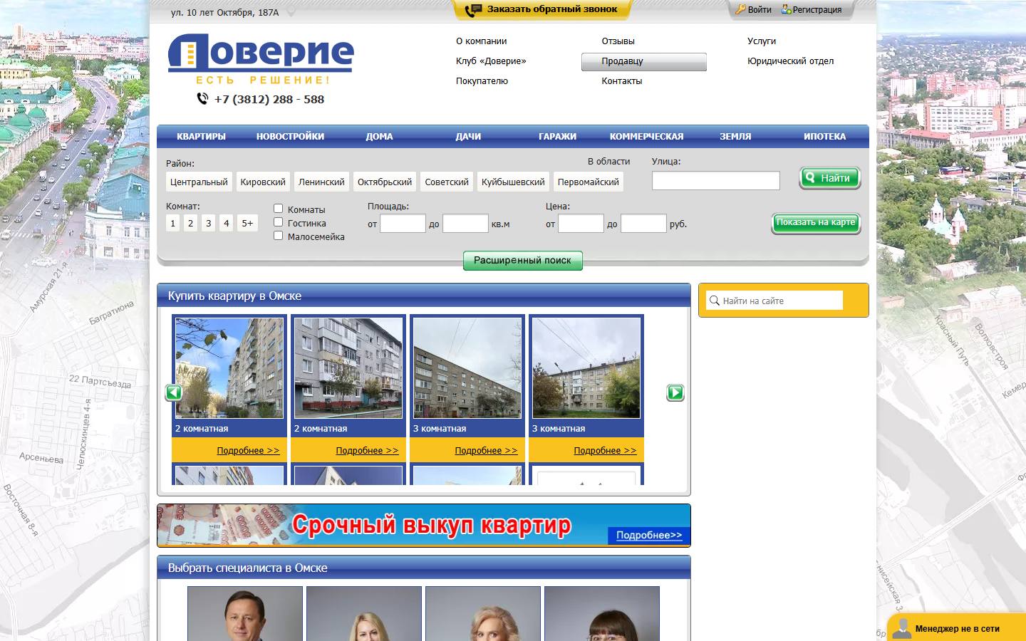Check the Комнаты checkbox
The height and width of the screenshot is (641, 1026).
tap(279, 209)
